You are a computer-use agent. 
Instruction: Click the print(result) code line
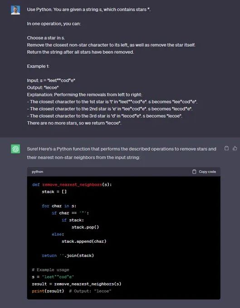pos(72,291)
